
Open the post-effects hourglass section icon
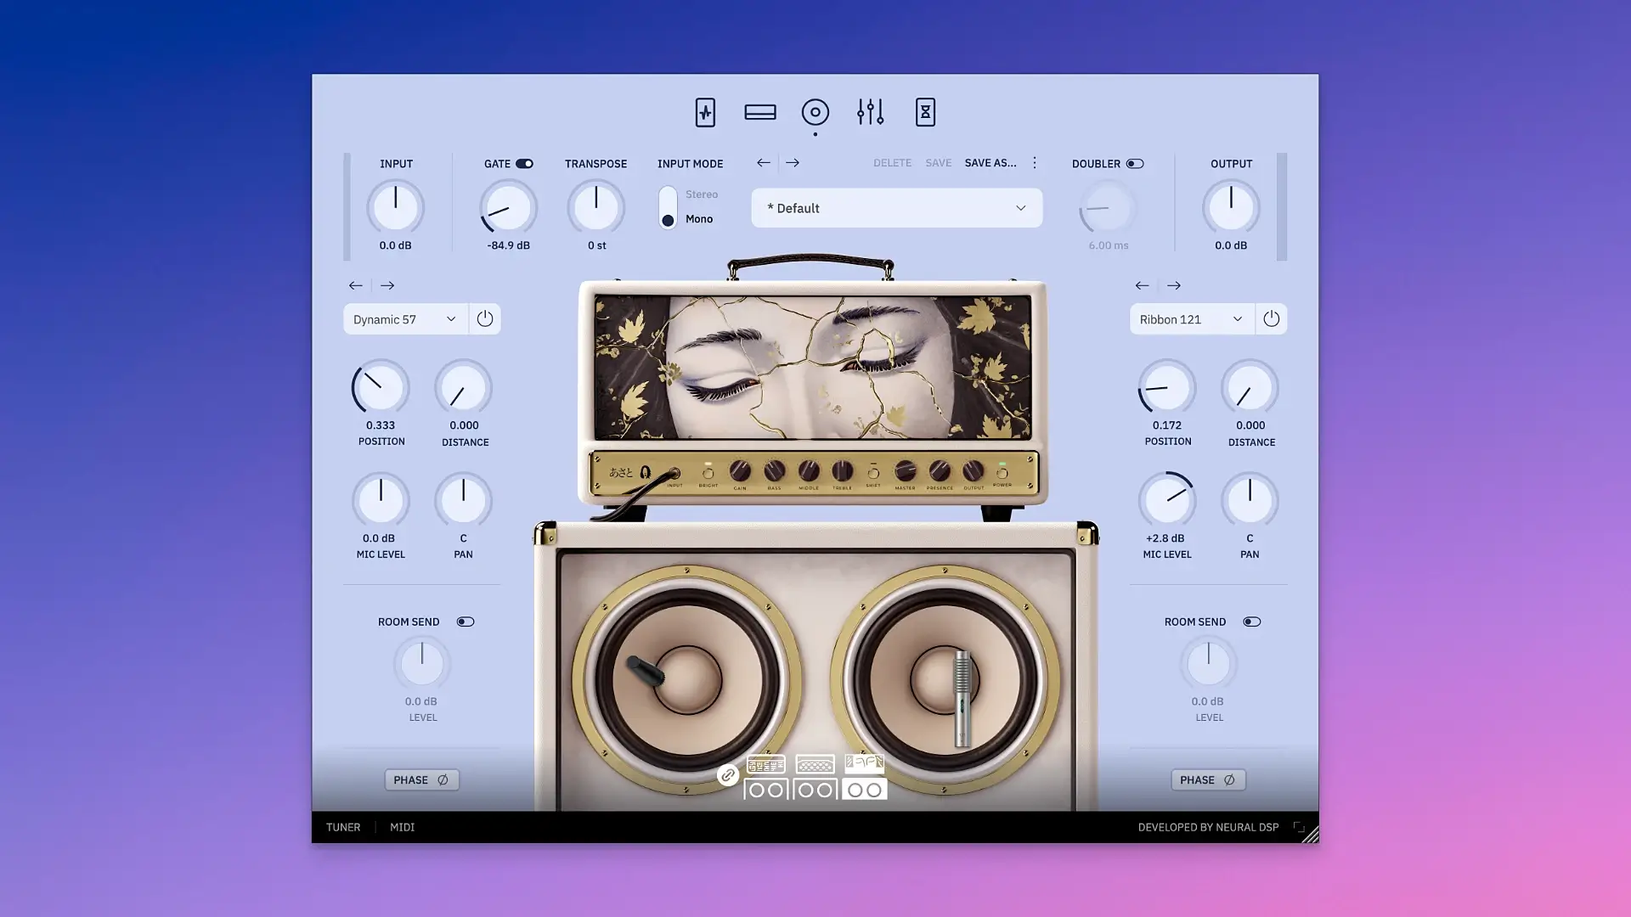(925, 112)
